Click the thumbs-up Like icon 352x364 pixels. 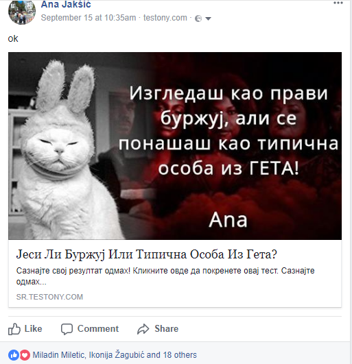pos(14,329)
